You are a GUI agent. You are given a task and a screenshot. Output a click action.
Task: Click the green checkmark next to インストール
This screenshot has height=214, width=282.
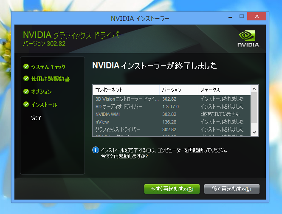(x=26, y=104)
